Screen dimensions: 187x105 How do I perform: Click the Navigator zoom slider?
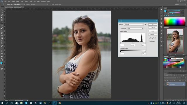click(176, 55)
